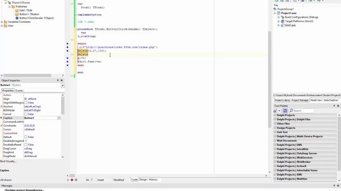Click the Tool Palette category filter icon
Image resolution: width=341 pixels, height=191 pixels.
[275, 111]
